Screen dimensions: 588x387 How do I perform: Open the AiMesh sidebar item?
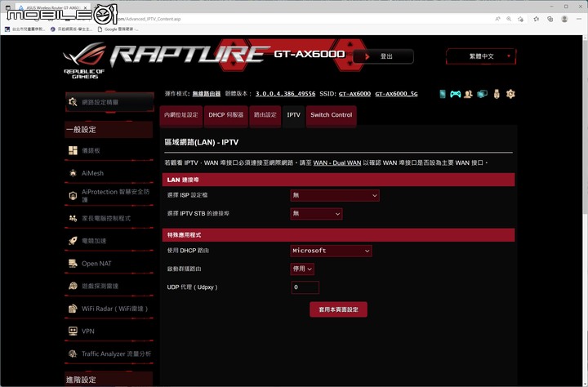click(109, 173)
